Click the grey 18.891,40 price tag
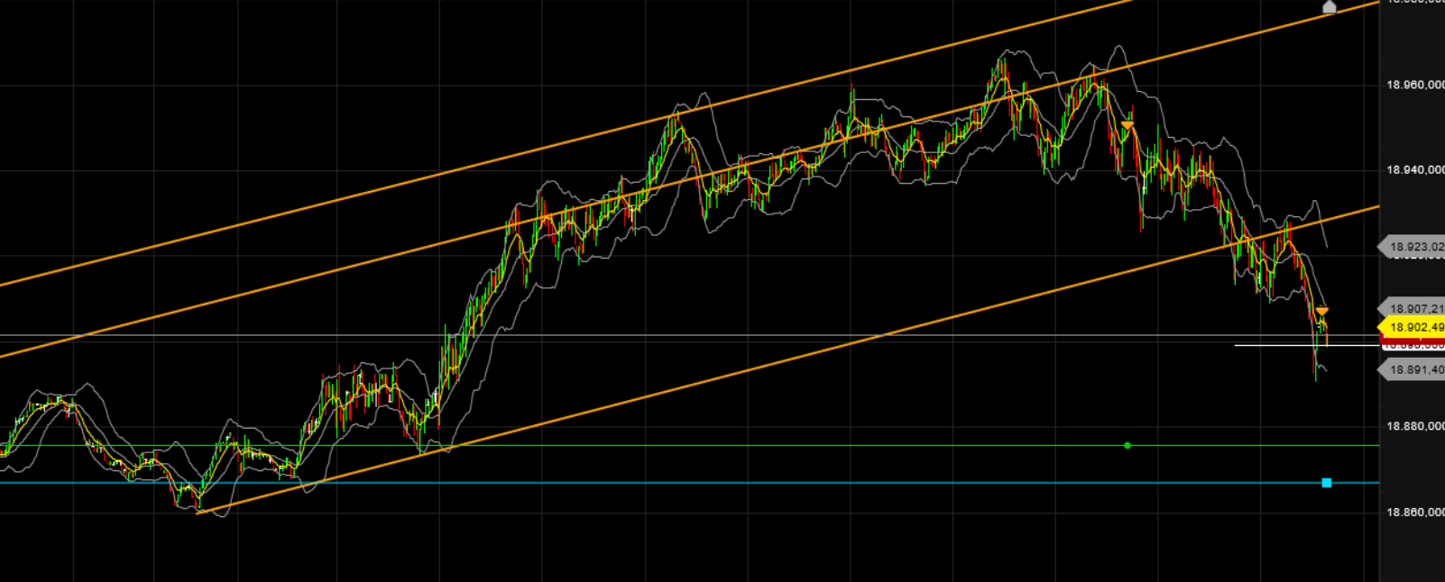 coord(1412,369)
